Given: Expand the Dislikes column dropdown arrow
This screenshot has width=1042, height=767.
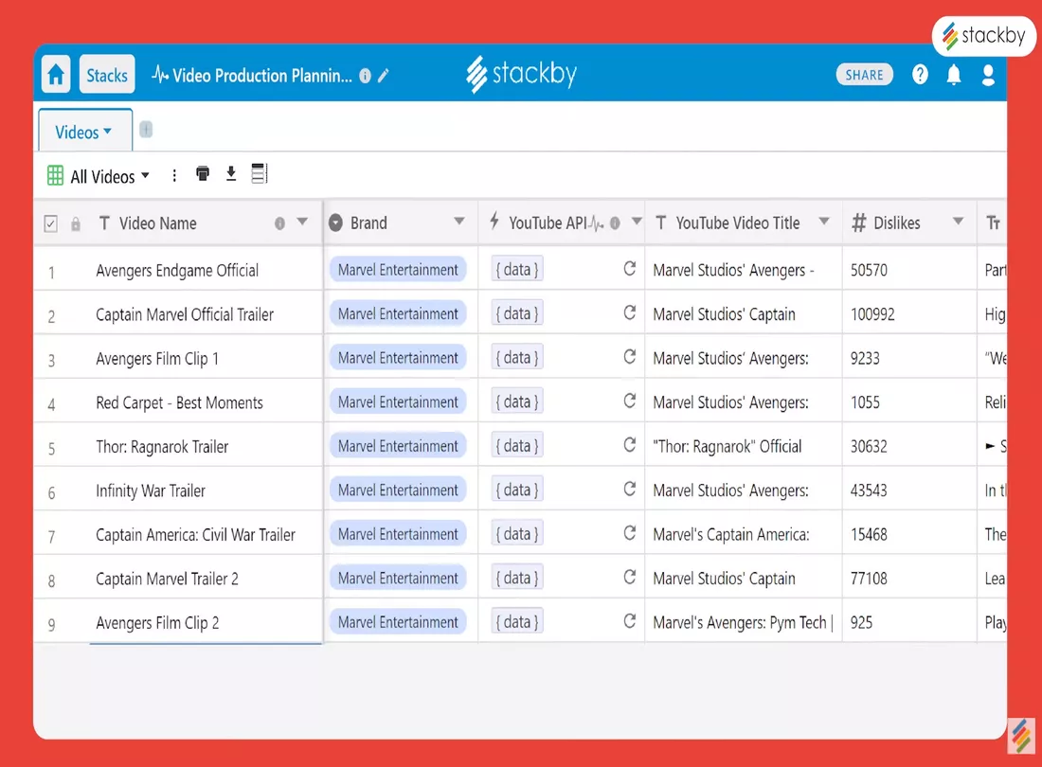Looking at the screenshot, I should pos(959,222).
